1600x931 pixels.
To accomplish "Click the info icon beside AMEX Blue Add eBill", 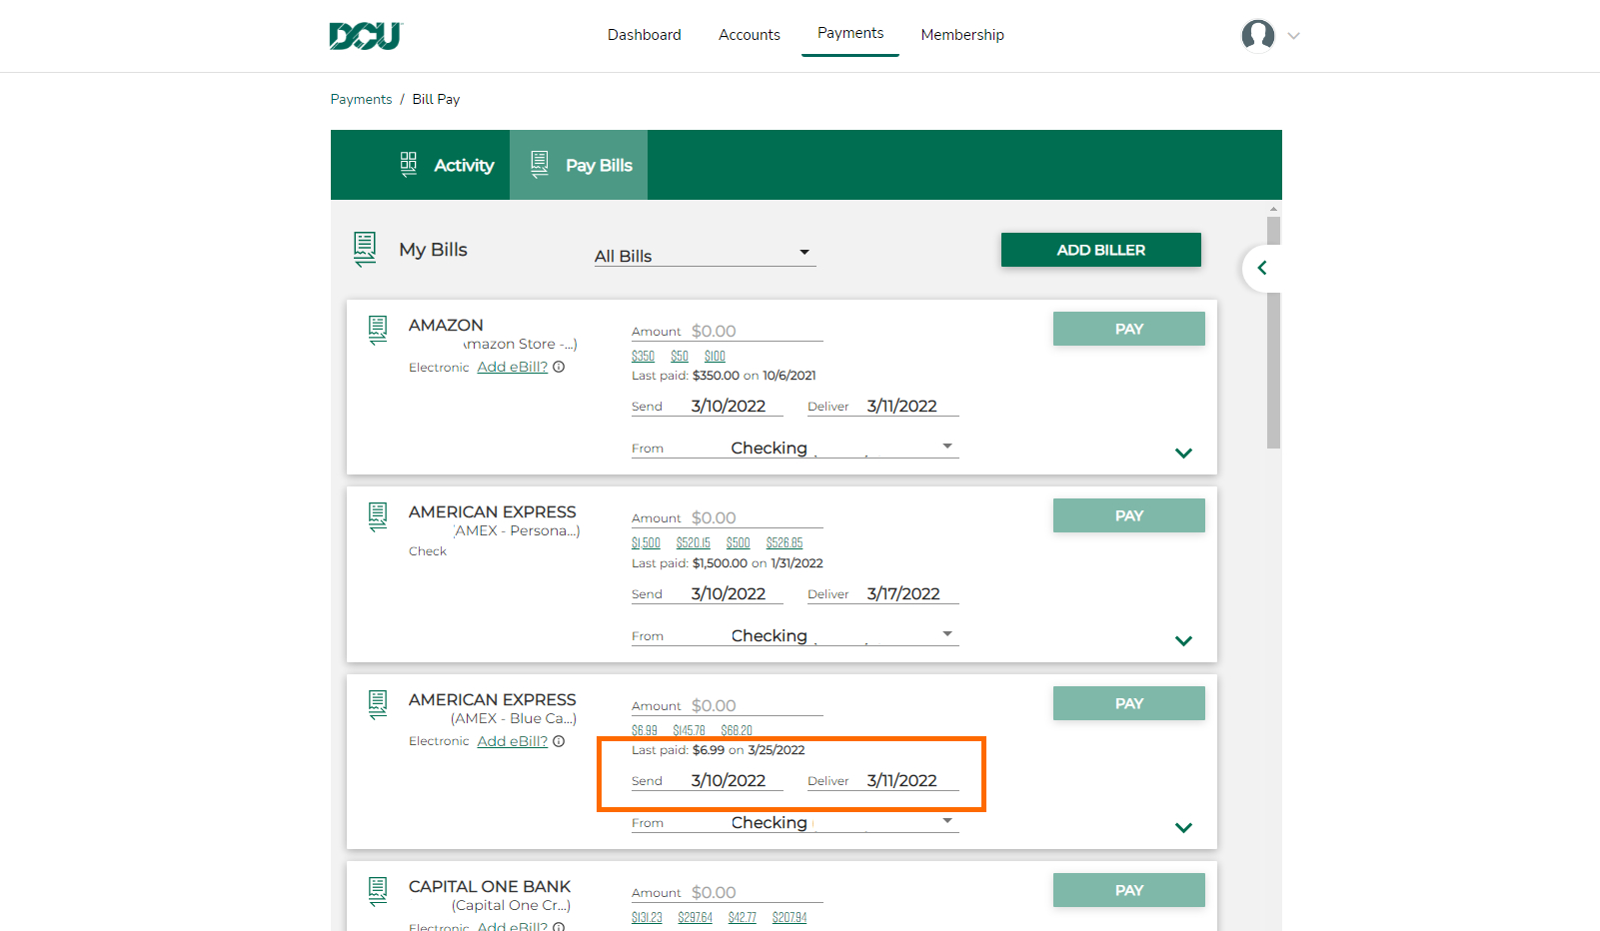I will coord(559,741).
